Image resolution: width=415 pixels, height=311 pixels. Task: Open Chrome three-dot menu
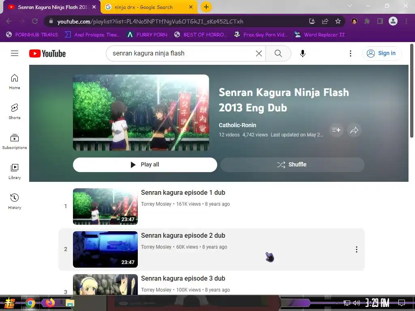pyautogui.click(x=406, y=21)
